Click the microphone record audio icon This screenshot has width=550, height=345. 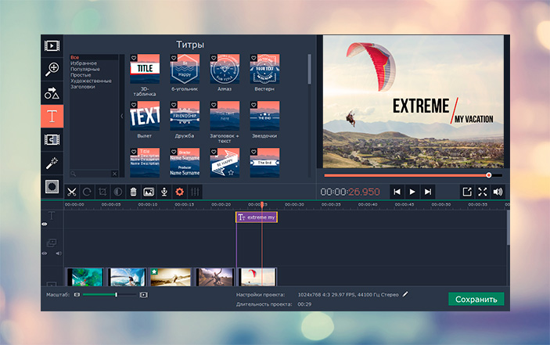click(164, 191)
